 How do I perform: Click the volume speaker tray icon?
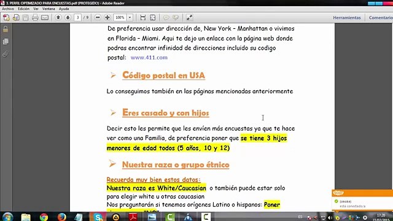coord(330,218)
